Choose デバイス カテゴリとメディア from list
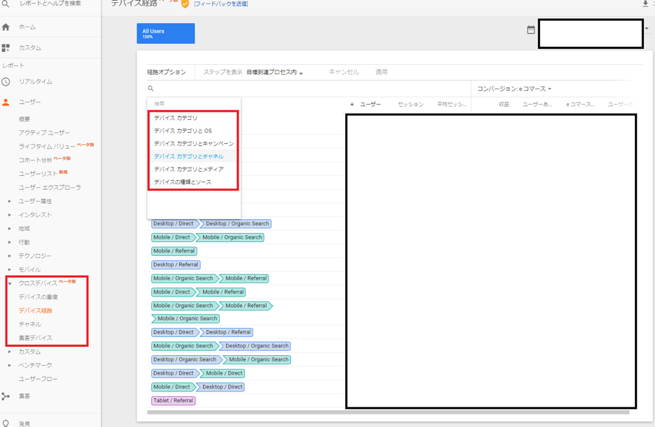This screenshot has height=427, width=655. 188,169
